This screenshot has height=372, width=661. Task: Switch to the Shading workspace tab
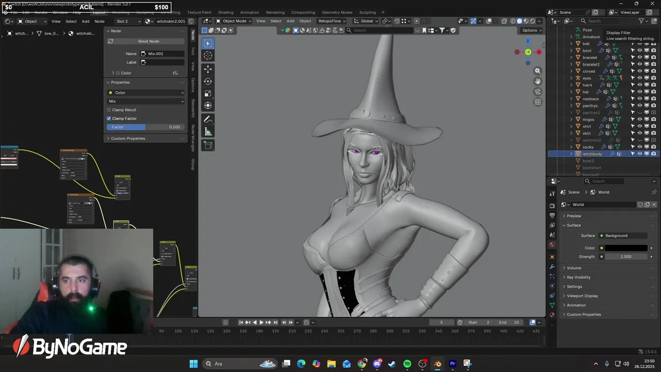[226, 12]
